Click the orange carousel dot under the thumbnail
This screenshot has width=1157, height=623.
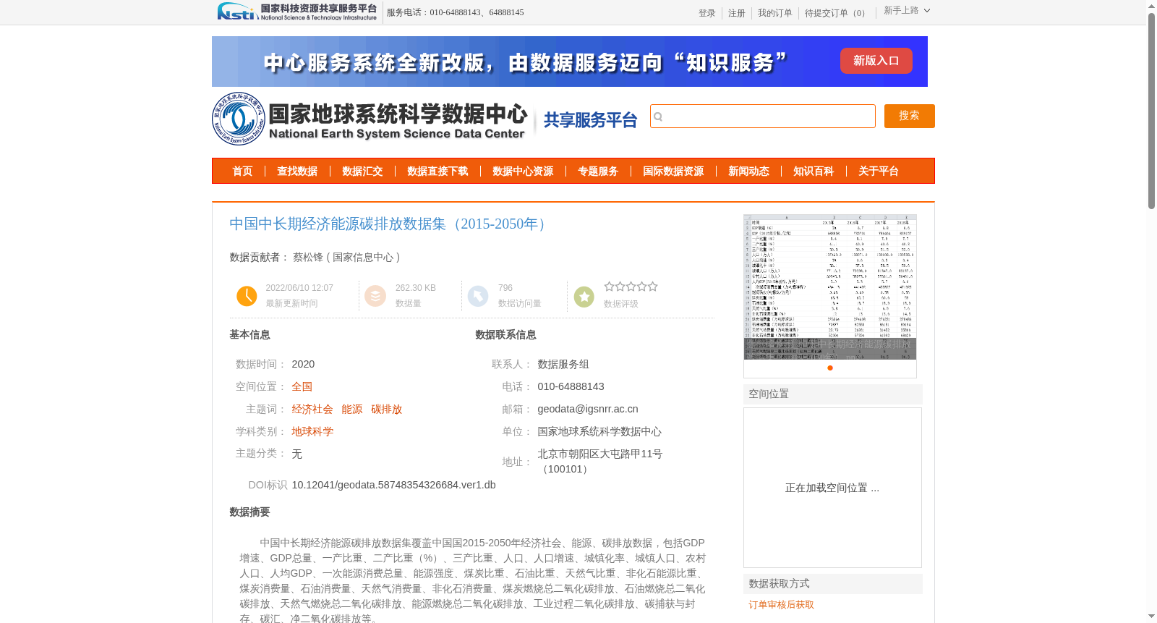(x=830, y=368)
